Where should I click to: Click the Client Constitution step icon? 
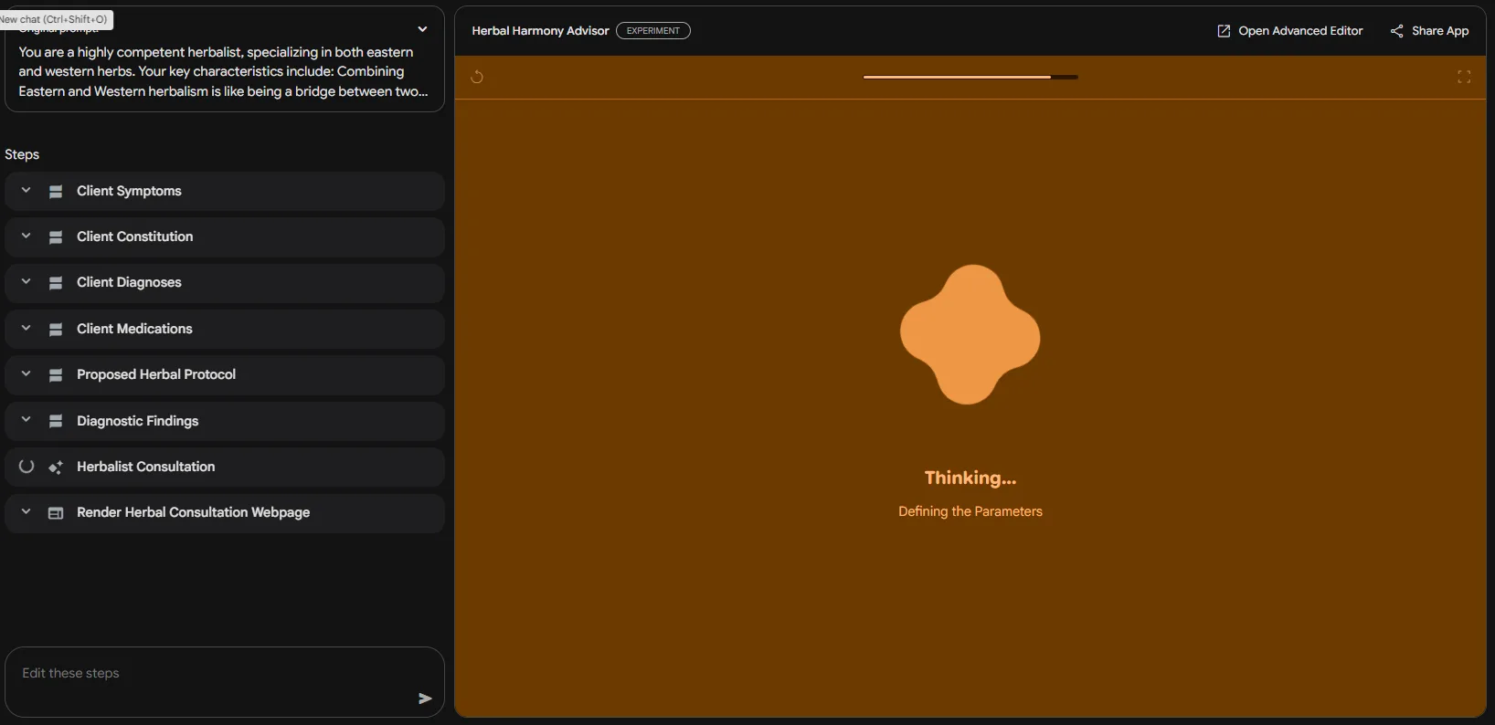coord(56,237)
